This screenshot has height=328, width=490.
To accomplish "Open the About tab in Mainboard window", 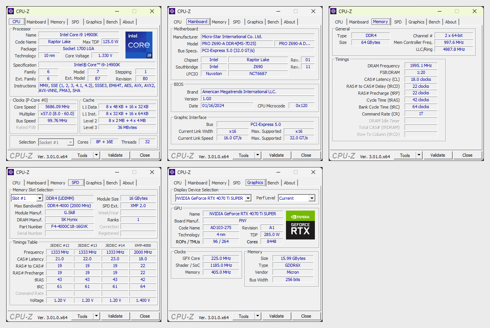I will pyautogui.click(x=289, y=22).
